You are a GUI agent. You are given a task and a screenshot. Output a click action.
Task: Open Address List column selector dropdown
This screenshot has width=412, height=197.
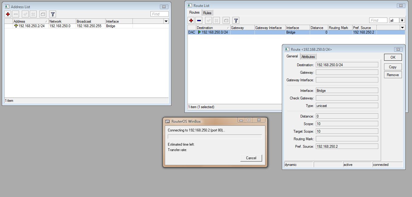(x=166, y=21)
